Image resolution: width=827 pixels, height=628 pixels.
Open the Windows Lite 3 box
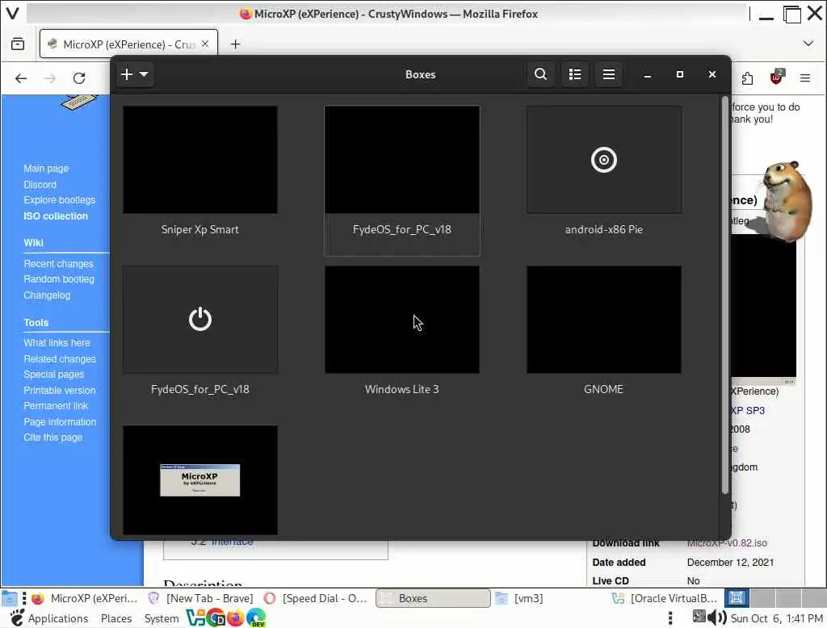[402, 320]
